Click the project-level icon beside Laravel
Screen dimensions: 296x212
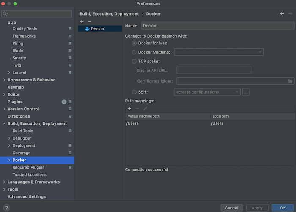click(70, 72)
